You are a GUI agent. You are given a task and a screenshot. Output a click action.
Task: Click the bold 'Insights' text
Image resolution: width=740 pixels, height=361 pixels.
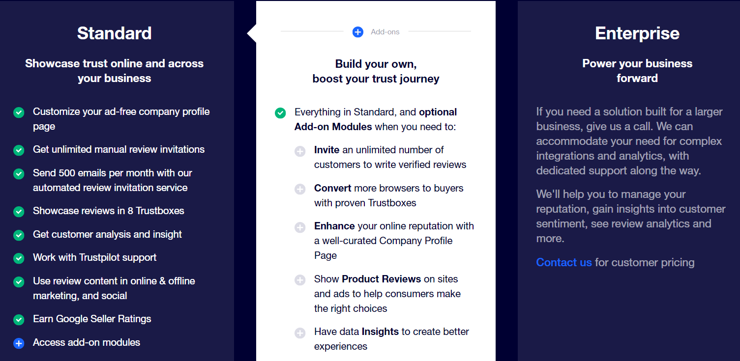click(380, 332)
